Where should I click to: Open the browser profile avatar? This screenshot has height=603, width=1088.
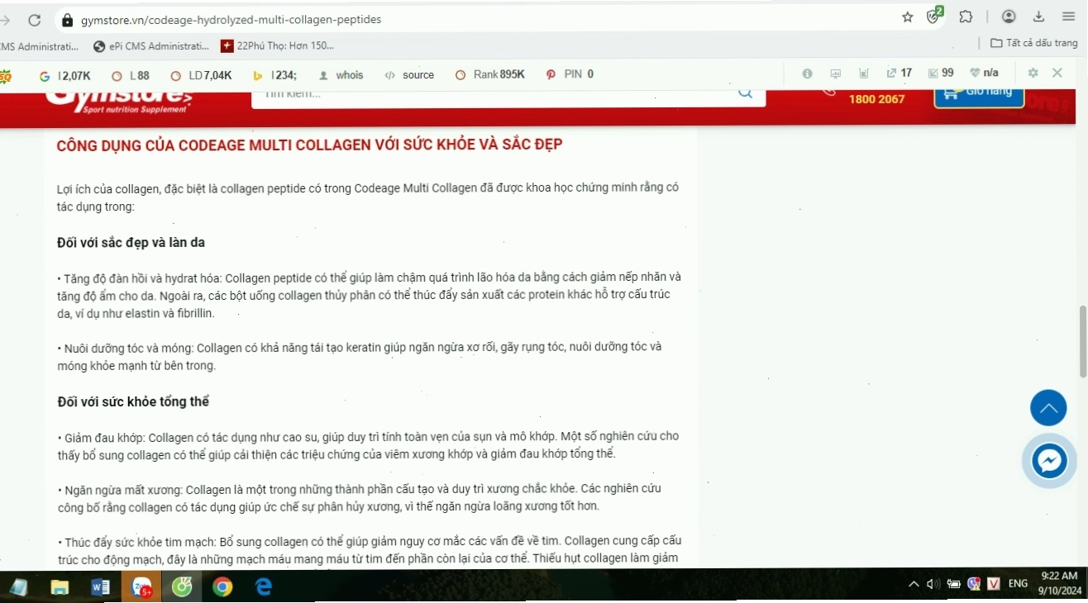point(1009,17)
